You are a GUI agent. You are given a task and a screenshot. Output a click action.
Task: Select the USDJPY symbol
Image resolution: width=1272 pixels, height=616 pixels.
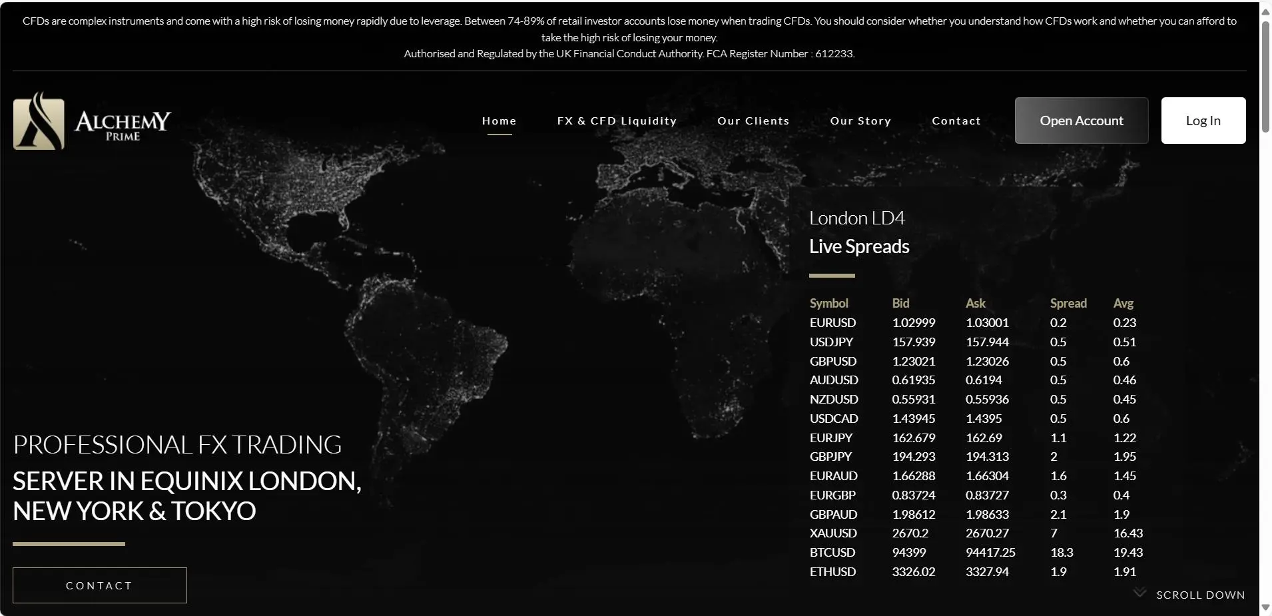point(831,342)
